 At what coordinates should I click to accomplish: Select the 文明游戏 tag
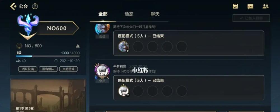click(69, 69)
